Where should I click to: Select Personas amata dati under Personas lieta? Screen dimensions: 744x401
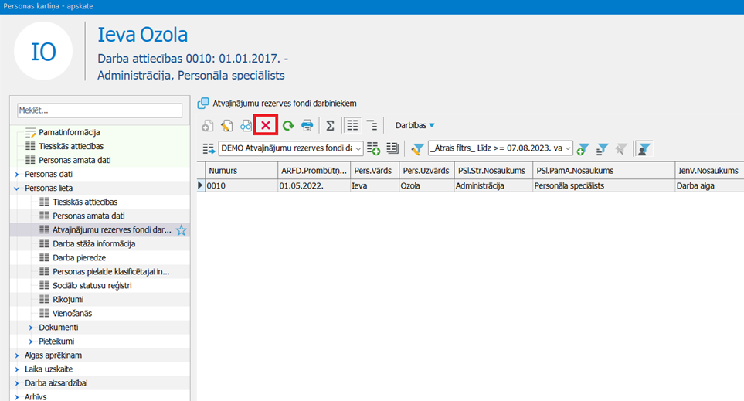(x=88, y=216)
